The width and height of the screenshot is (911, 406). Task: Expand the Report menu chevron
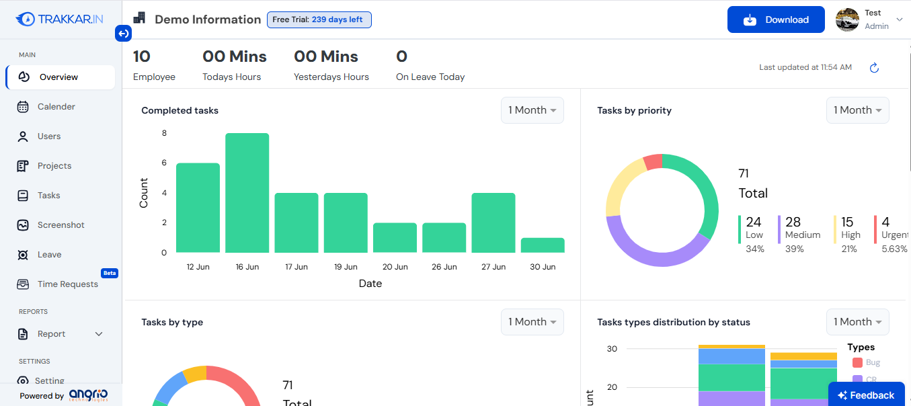pyautogui.click(x=99, y=333)
